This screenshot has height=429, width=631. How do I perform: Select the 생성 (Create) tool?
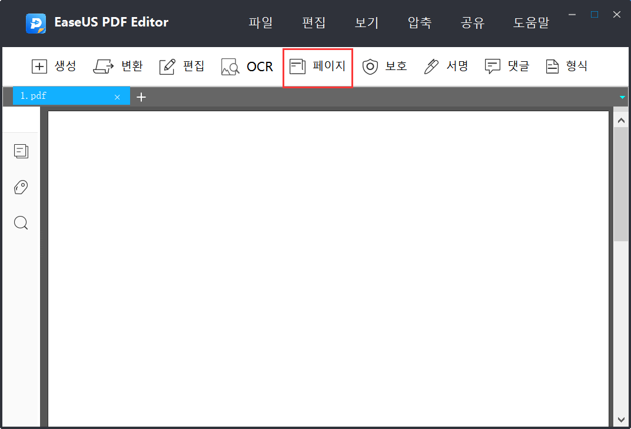pyautogui.click(x=54, y=66)
